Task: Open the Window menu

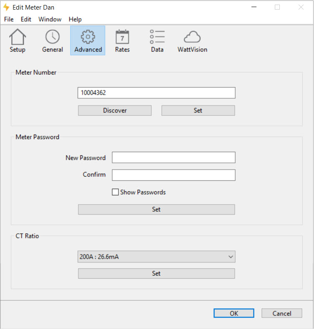Action: 50,19
